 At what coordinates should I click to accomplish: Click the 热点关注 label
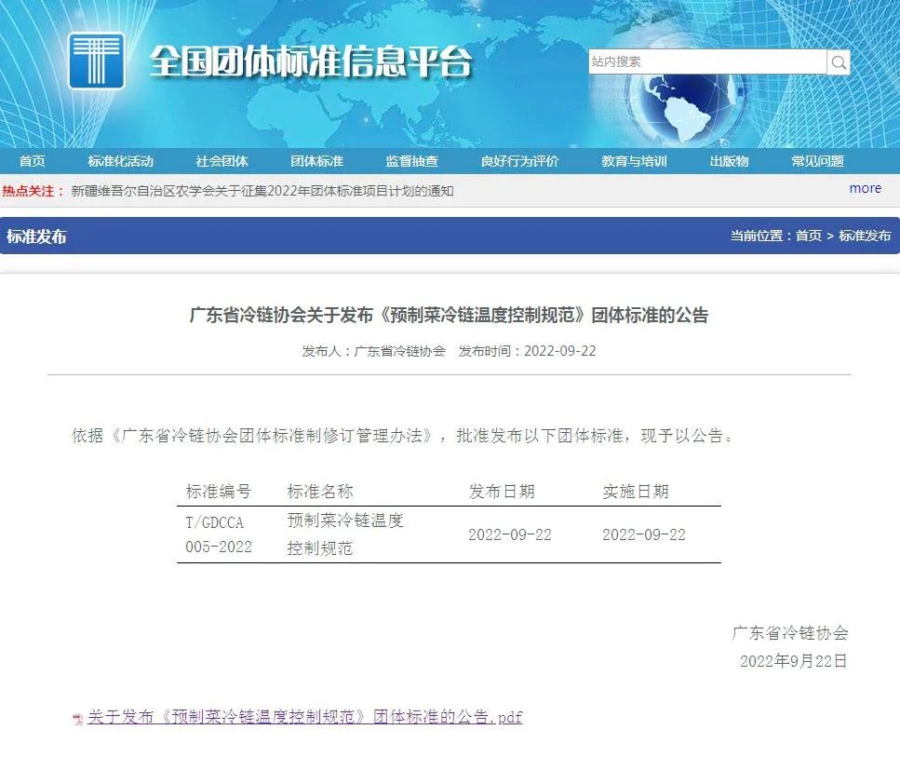click(x=34, y=191)
